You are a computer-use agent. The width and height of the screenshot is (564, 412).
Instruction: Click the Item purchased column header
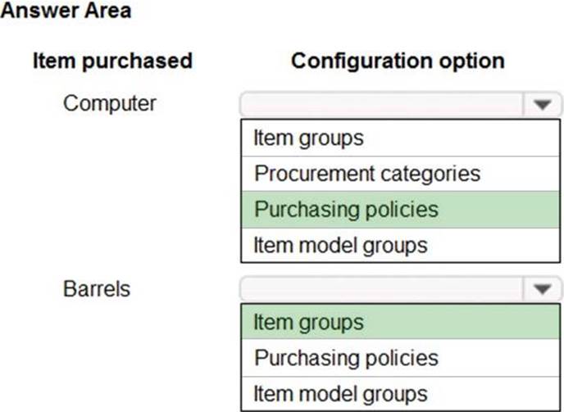(112, 61)
